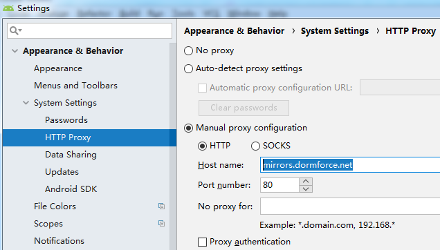Click the Clear passwords button
This screenshot has height=250, width=440.
(244, 108)
